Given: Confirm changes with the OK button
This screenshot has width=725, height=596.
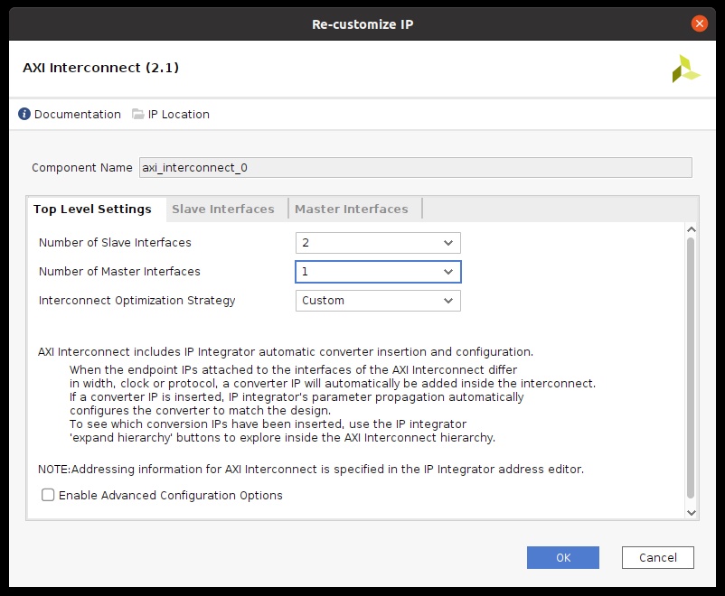Looking at the screenshot, I should [x=562, y=558].
